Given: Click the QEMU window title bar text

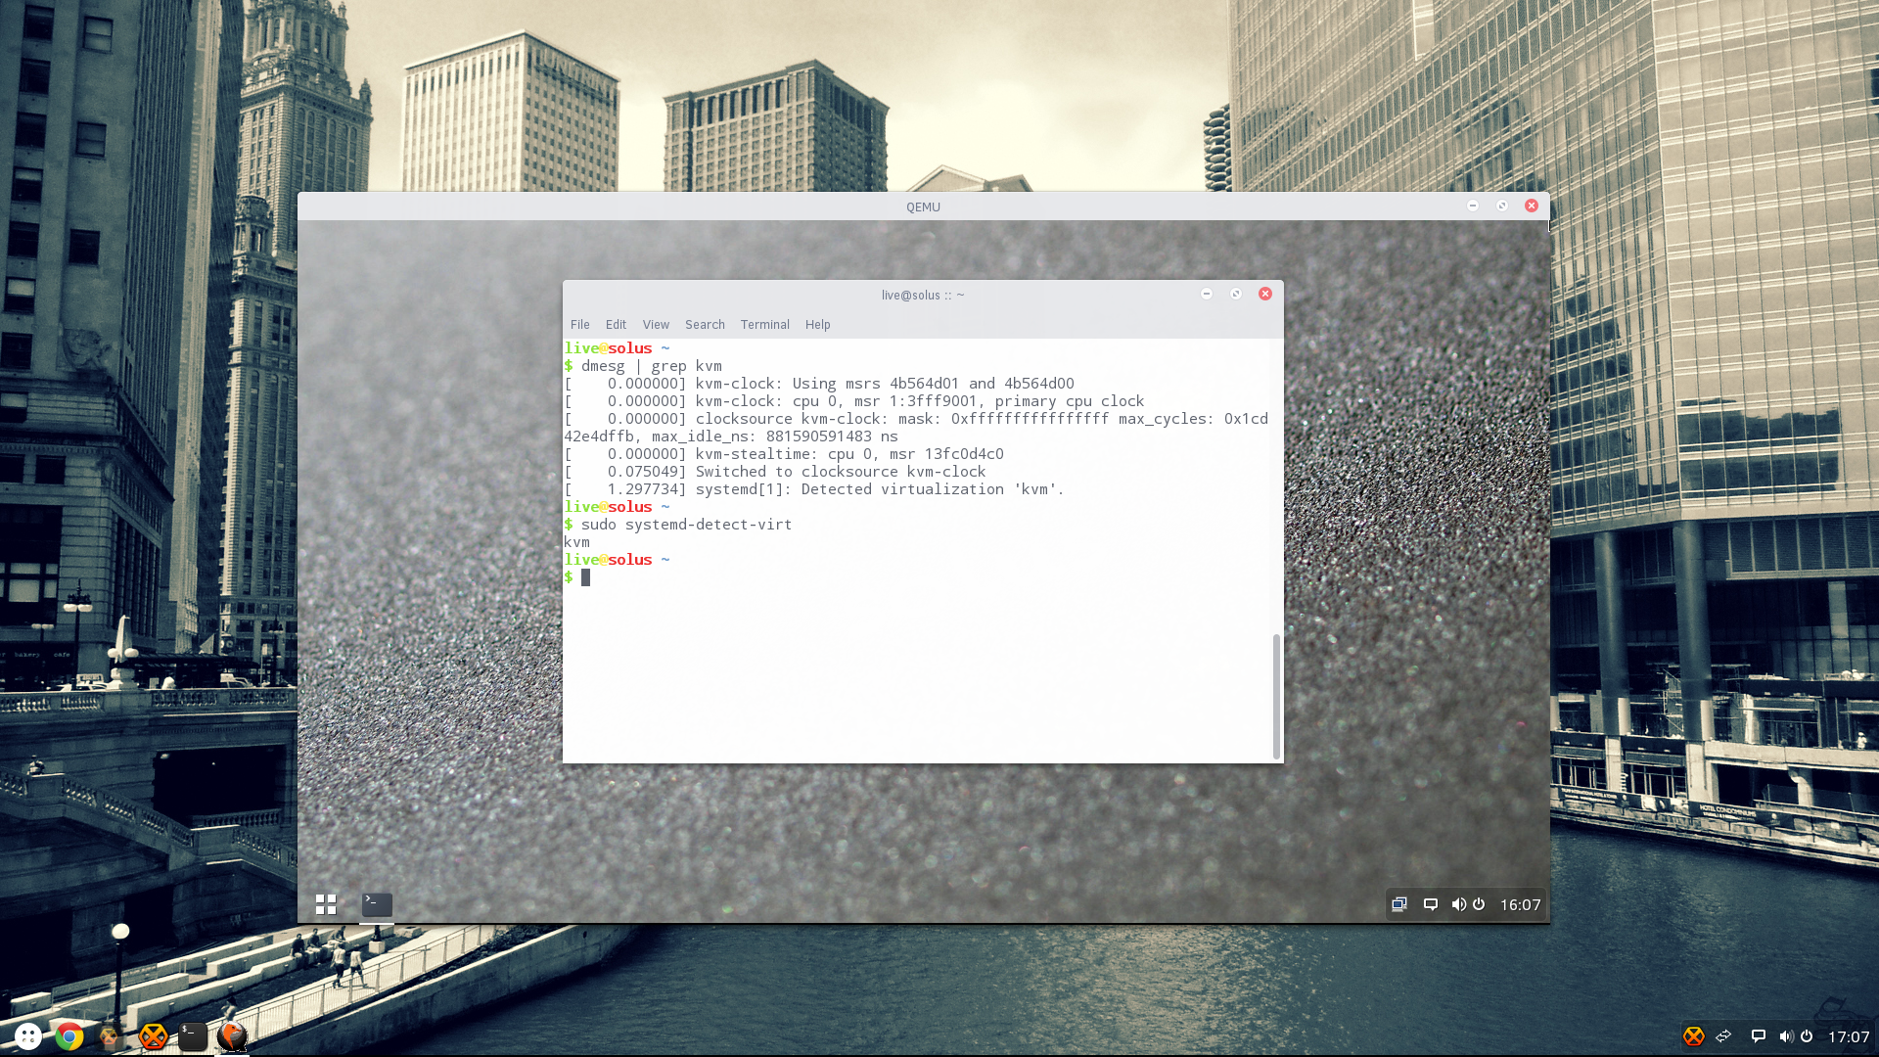Looking at the screenshot, I should [x=923, y=207].
